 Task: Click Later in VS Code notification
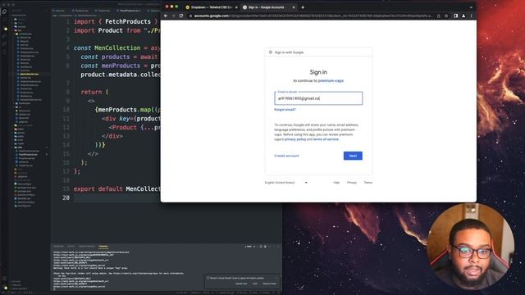[255, 284]
